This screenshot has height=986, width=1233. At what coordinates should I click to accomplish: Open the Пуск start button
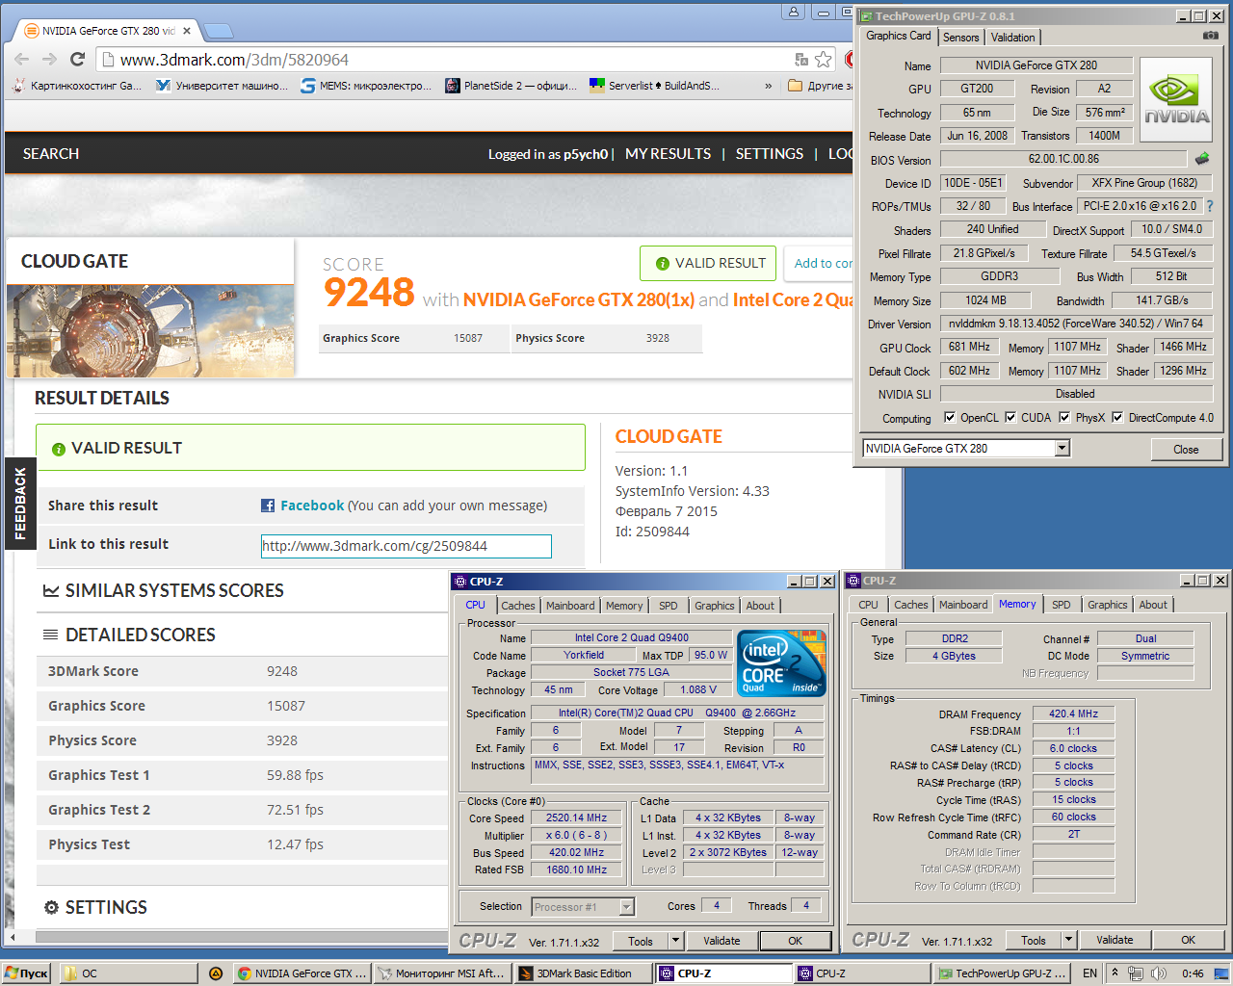pos(26,973)
